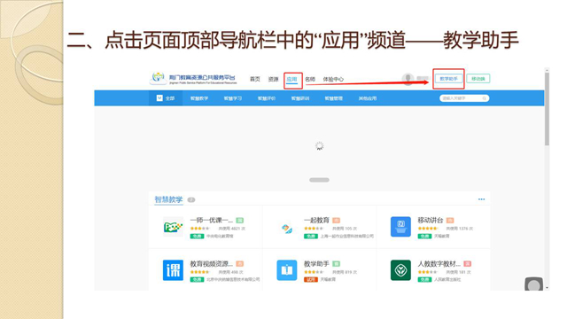Switch to the 智慧学习 category tab
The width and height of the screenshot is (567, 319).
point(233,98)
